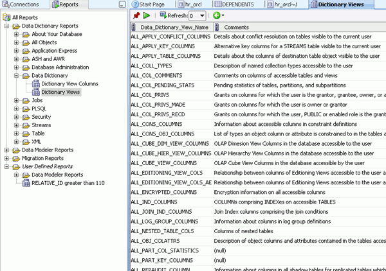Click the PLSQL folder icon

(x=26, y=109)
